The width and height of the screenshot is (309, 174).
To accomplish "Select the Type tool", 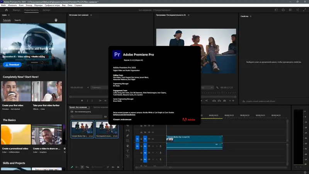I will point(128,151).
